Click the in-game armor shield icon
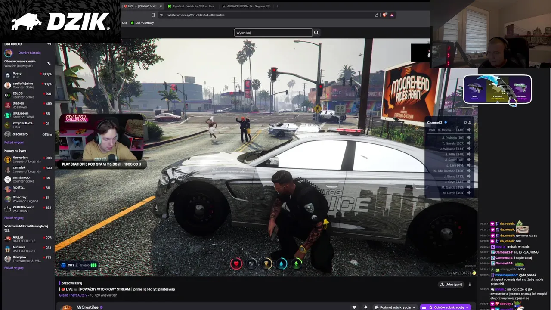 (x=251, y=264)
